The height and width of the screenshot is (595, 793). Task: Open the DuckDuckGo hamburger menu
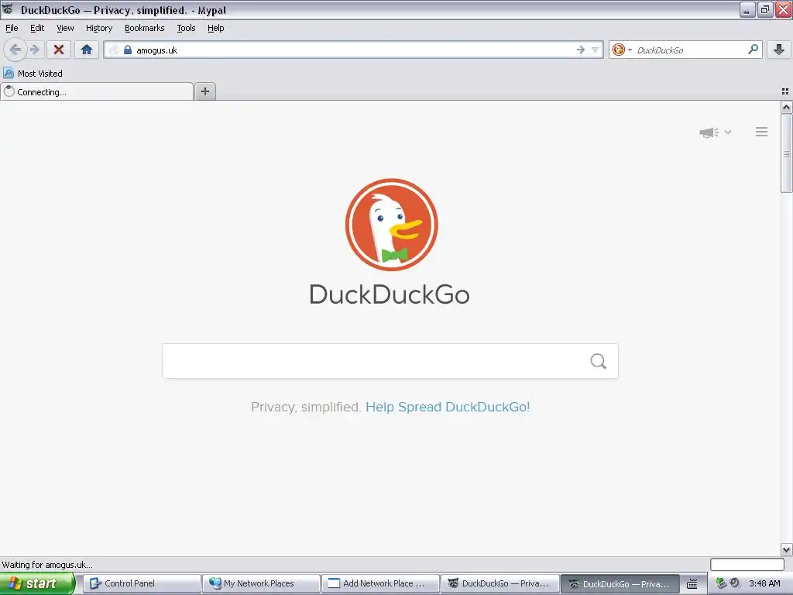(762, 132)
